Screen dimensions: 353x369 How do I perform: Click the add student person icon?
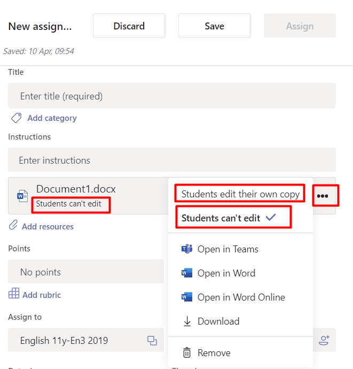click(324, 340)
